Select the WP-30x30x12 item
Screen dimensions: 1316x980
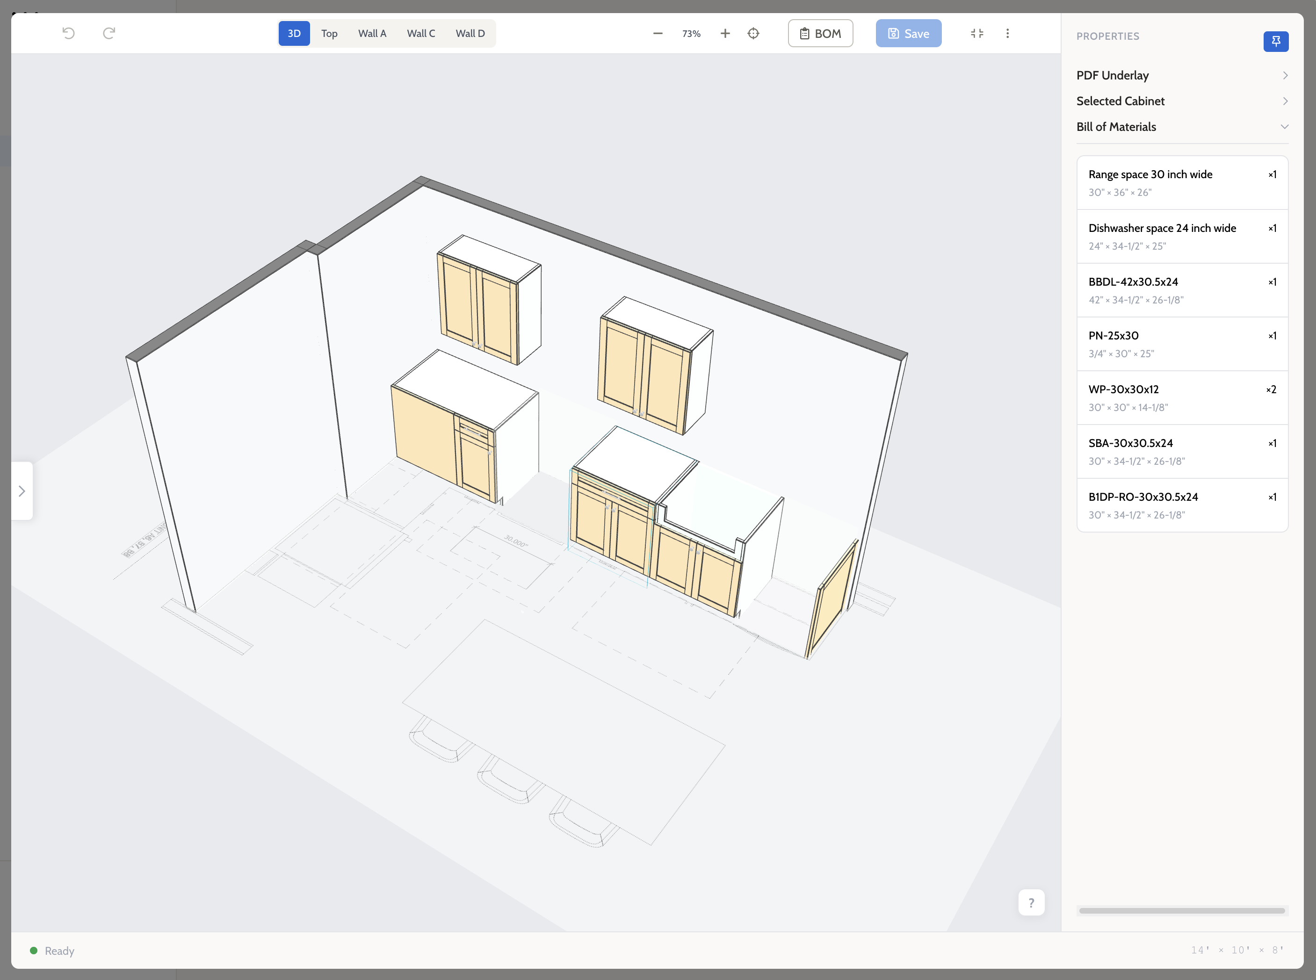[1182, 397]
